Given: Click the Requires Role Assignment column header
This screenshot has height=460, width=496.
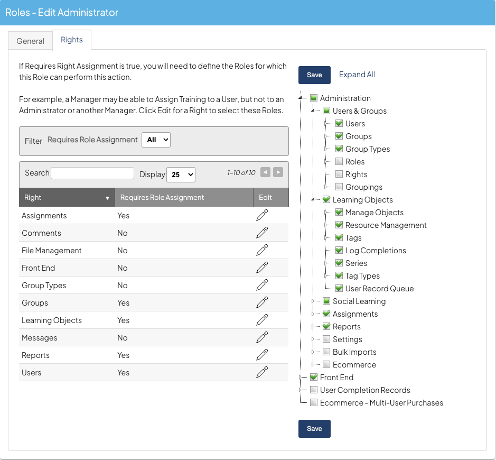Looking at the screenshot, I should click(184, 197).
